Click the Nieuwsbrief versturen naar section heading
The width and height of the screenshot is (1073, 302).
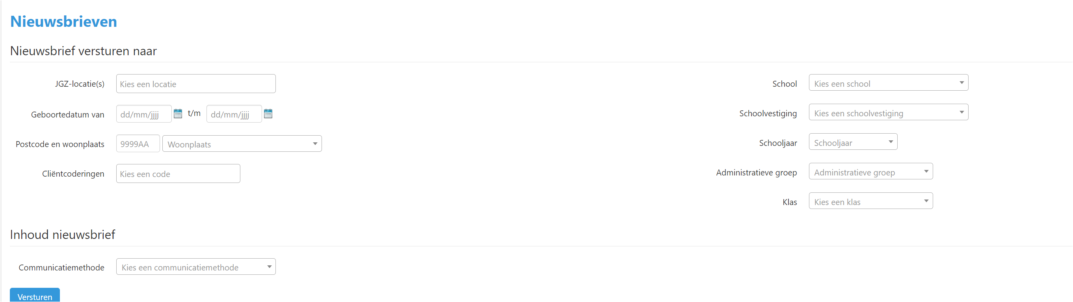(83, 51)
